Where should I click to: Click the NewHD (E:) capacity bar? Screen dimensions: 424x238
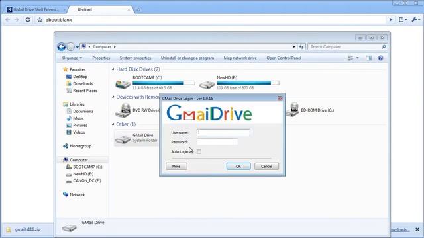coord(248,83)
